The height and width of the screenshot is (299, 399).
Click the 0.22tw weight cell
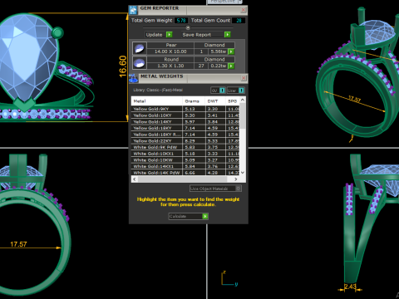click(x=218, y=66)
